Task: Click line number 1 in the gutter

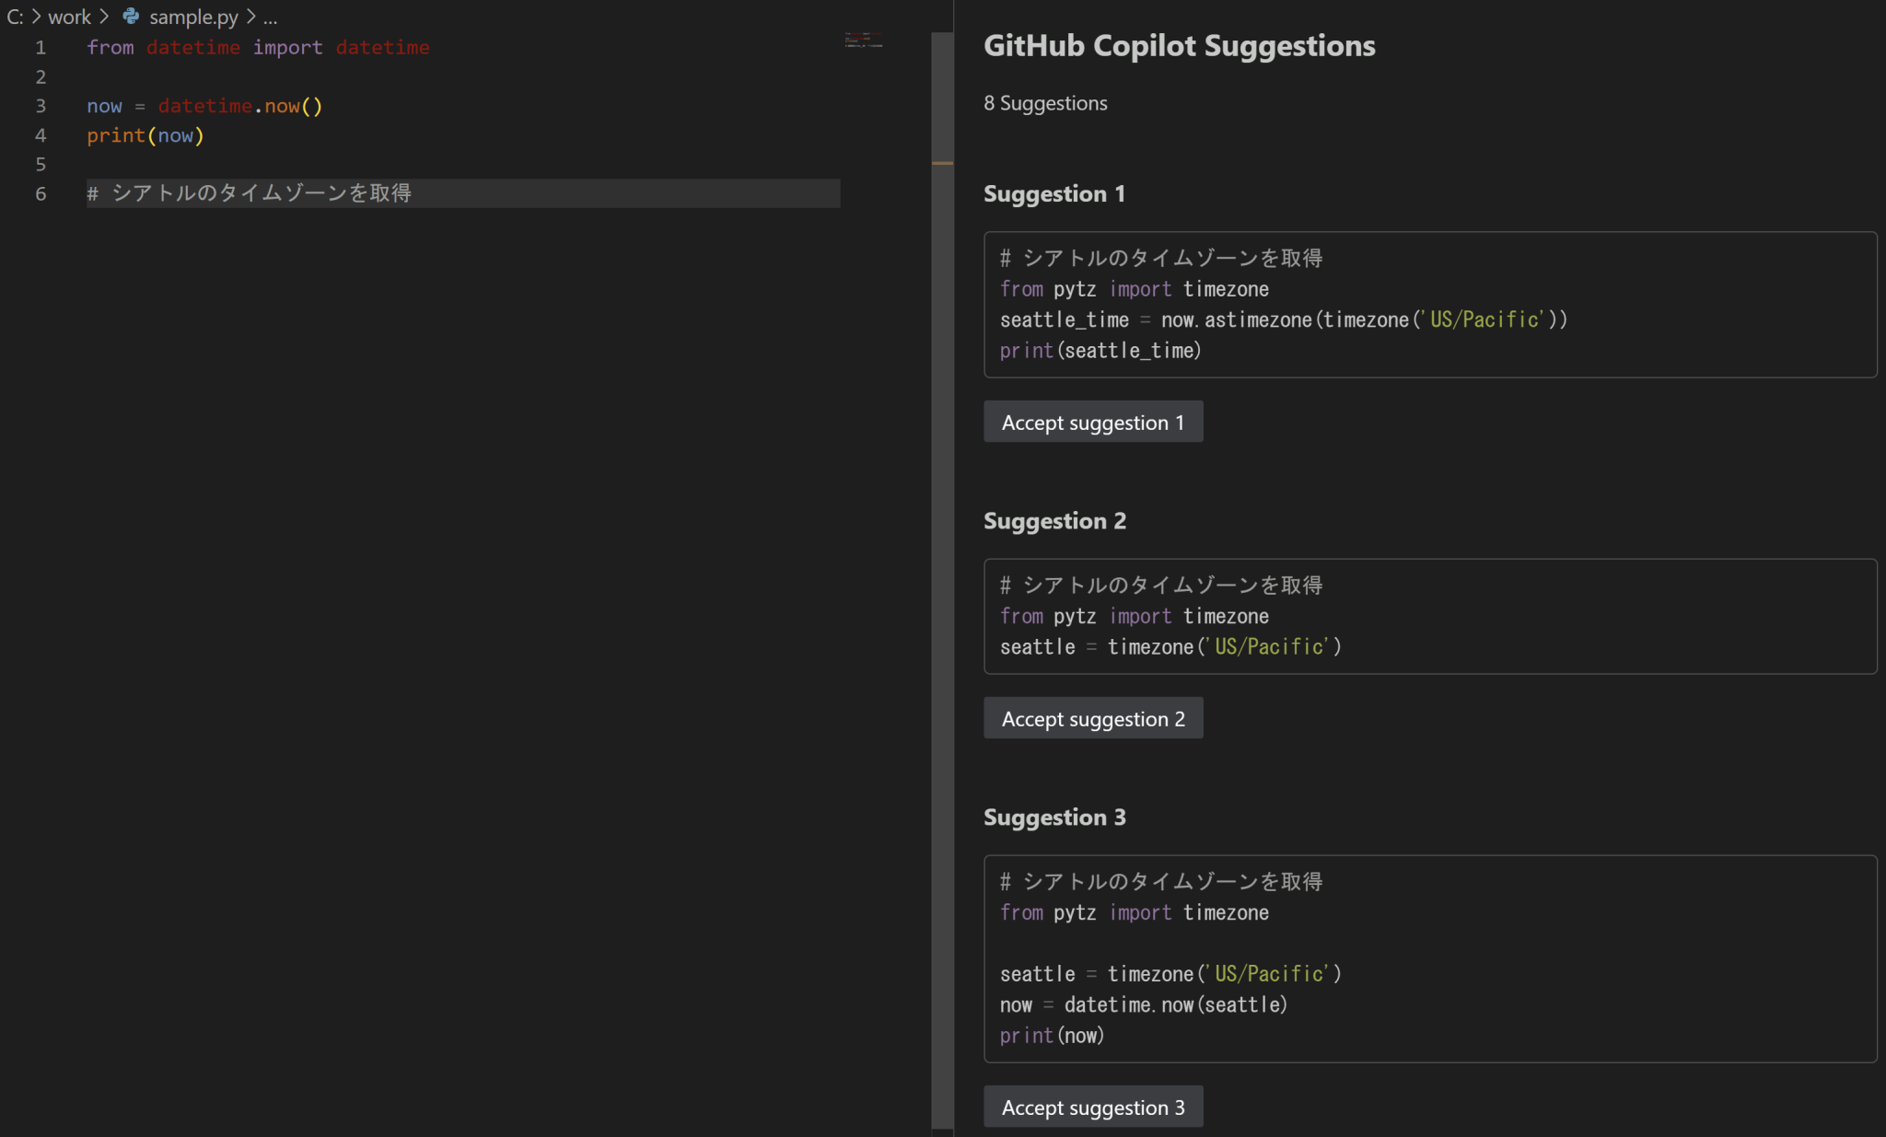Action: point(41,47)
